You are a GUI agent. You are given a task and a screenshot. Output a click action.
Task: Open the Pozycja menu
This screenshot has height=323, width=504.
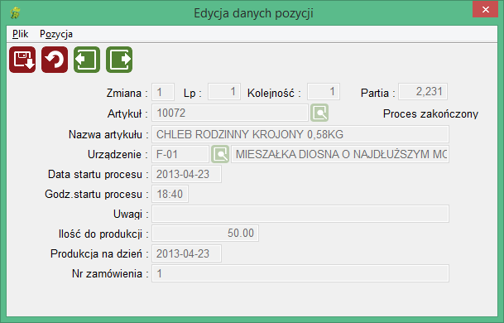(56, 34)
